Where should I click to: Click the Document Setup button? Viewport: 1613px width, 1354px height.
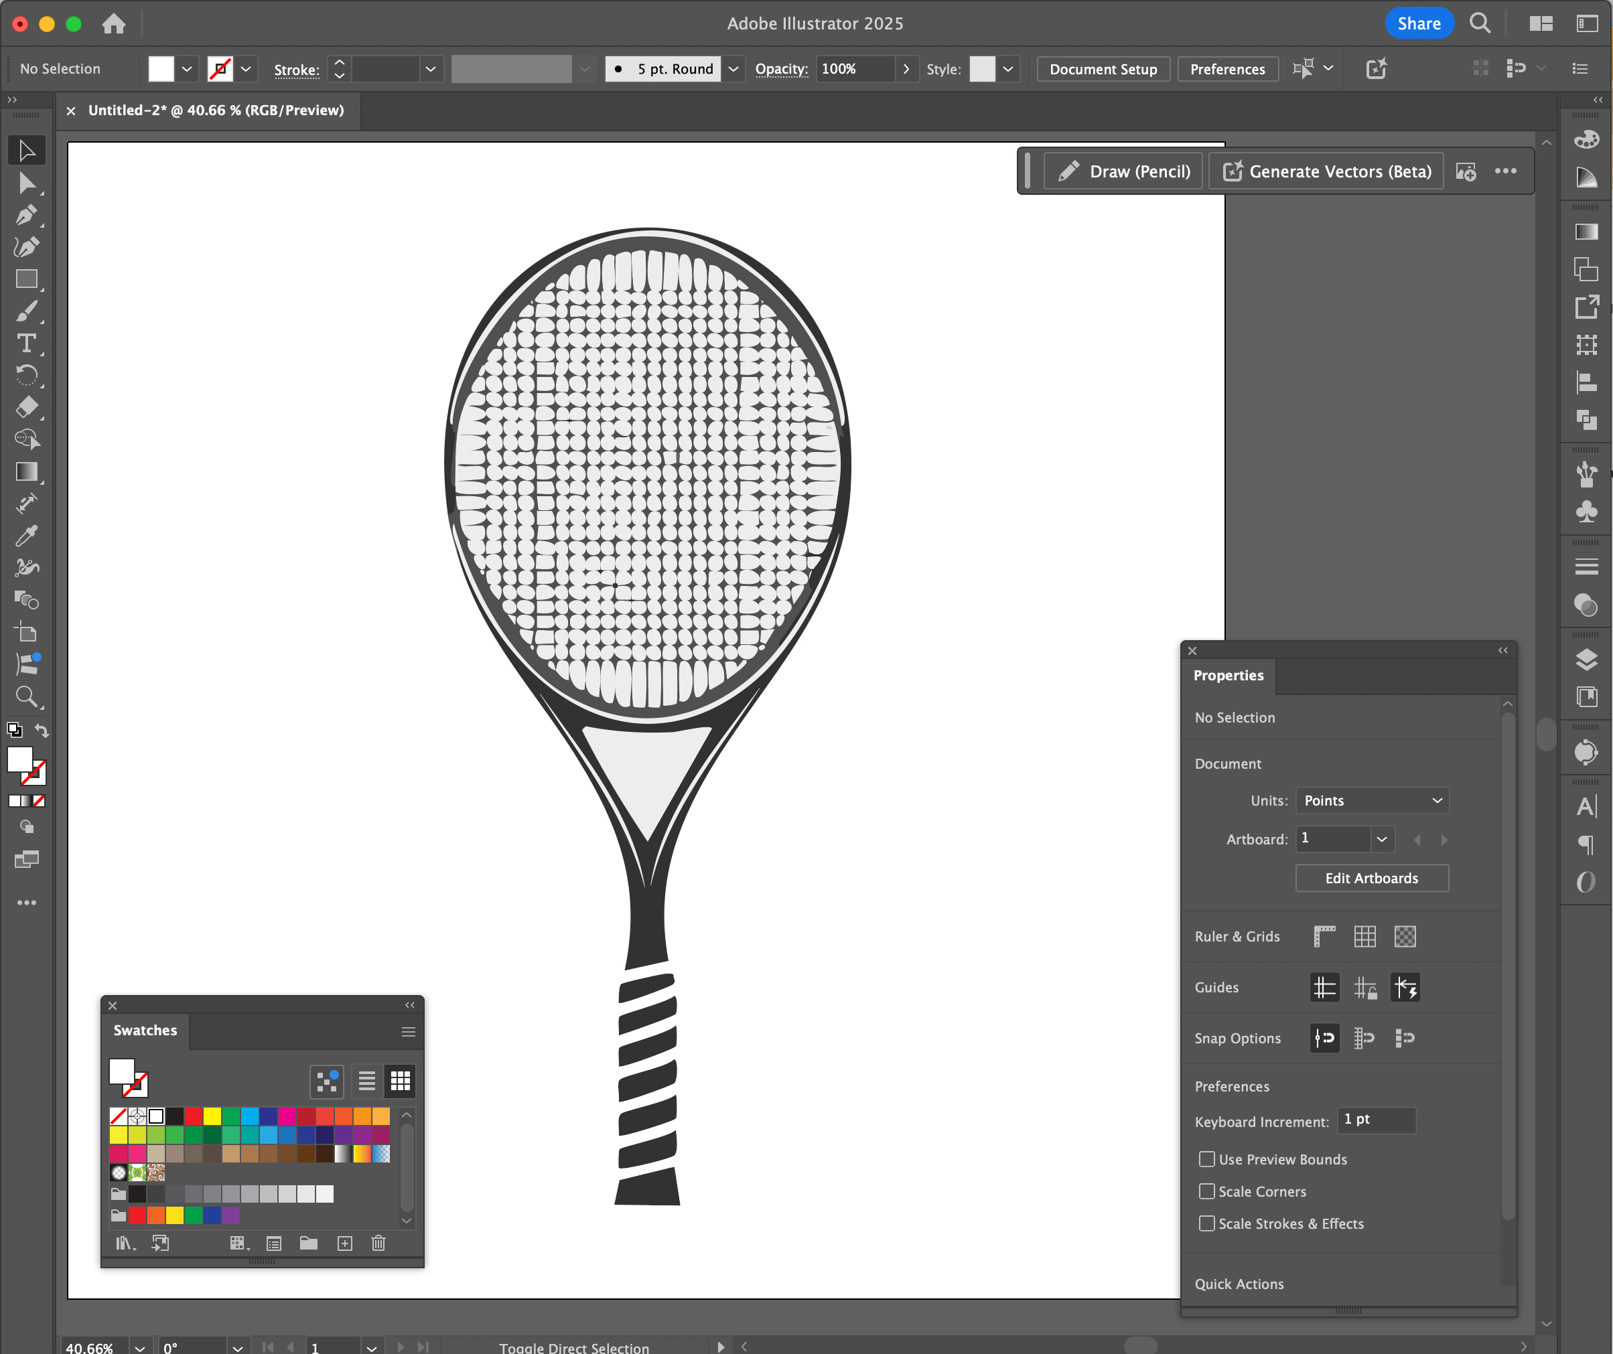(1103, 69)
